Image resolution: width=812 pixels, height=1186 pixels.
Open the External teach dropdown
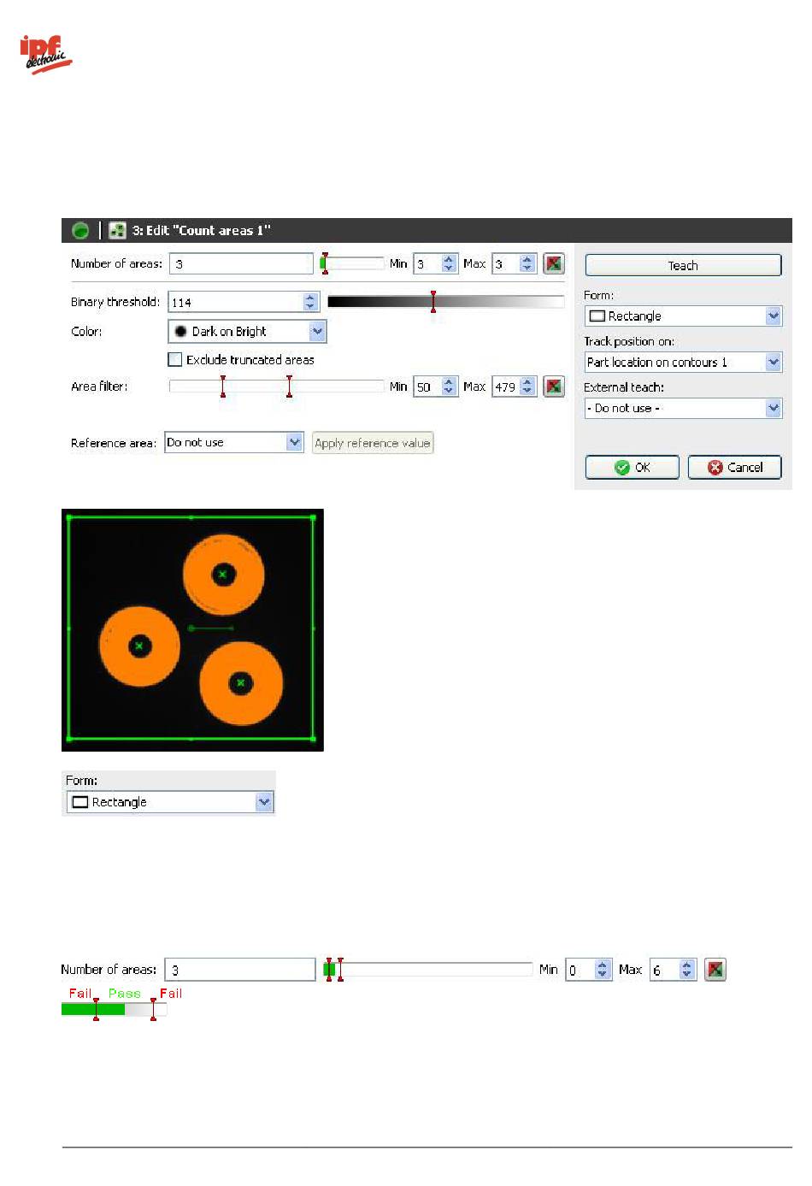(x=683, y=408)
